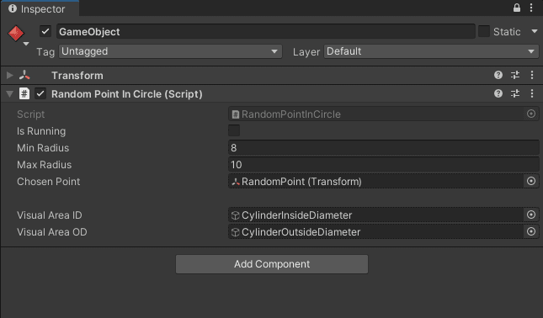Screen dimensions: 543x318
Task: Collapse the Random Point In Circle script foldout
Action: tap(10, 93)
